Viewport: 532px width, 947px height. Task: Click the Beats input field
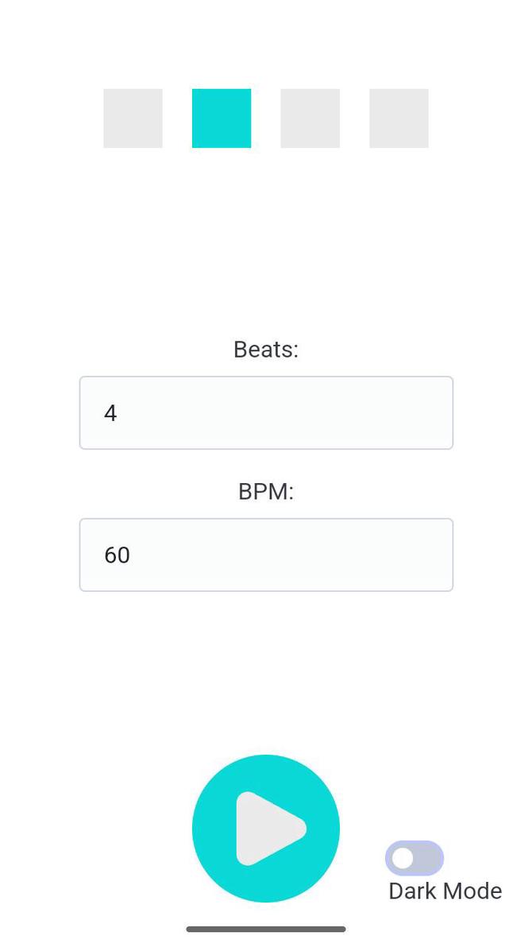click(266, 412)
